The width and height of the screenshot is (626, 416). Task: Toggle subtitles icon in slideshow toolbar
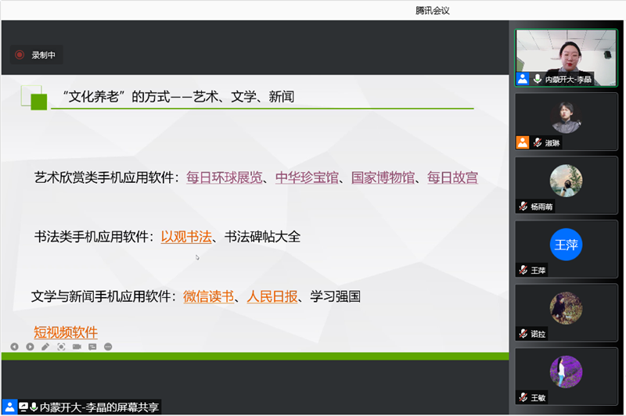[92, 346]
